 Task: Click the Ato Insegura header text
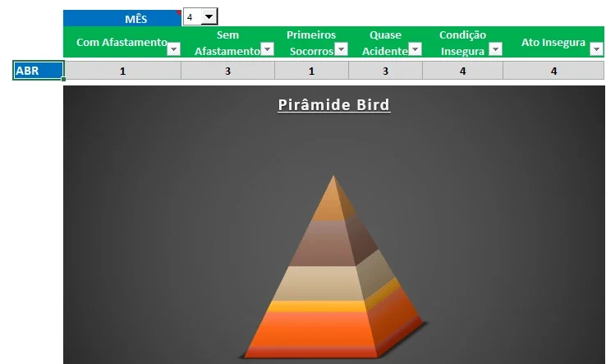coord(553,42)
